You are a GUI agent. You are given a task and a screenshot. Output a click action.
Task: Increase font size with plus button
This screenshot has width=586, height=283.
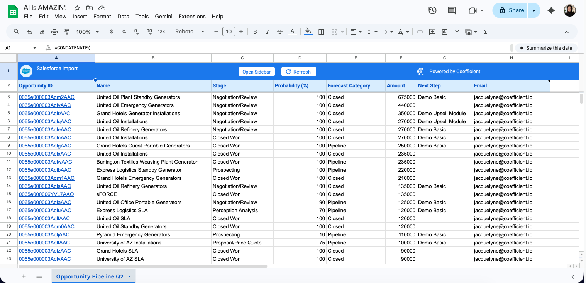click(241, 32)
